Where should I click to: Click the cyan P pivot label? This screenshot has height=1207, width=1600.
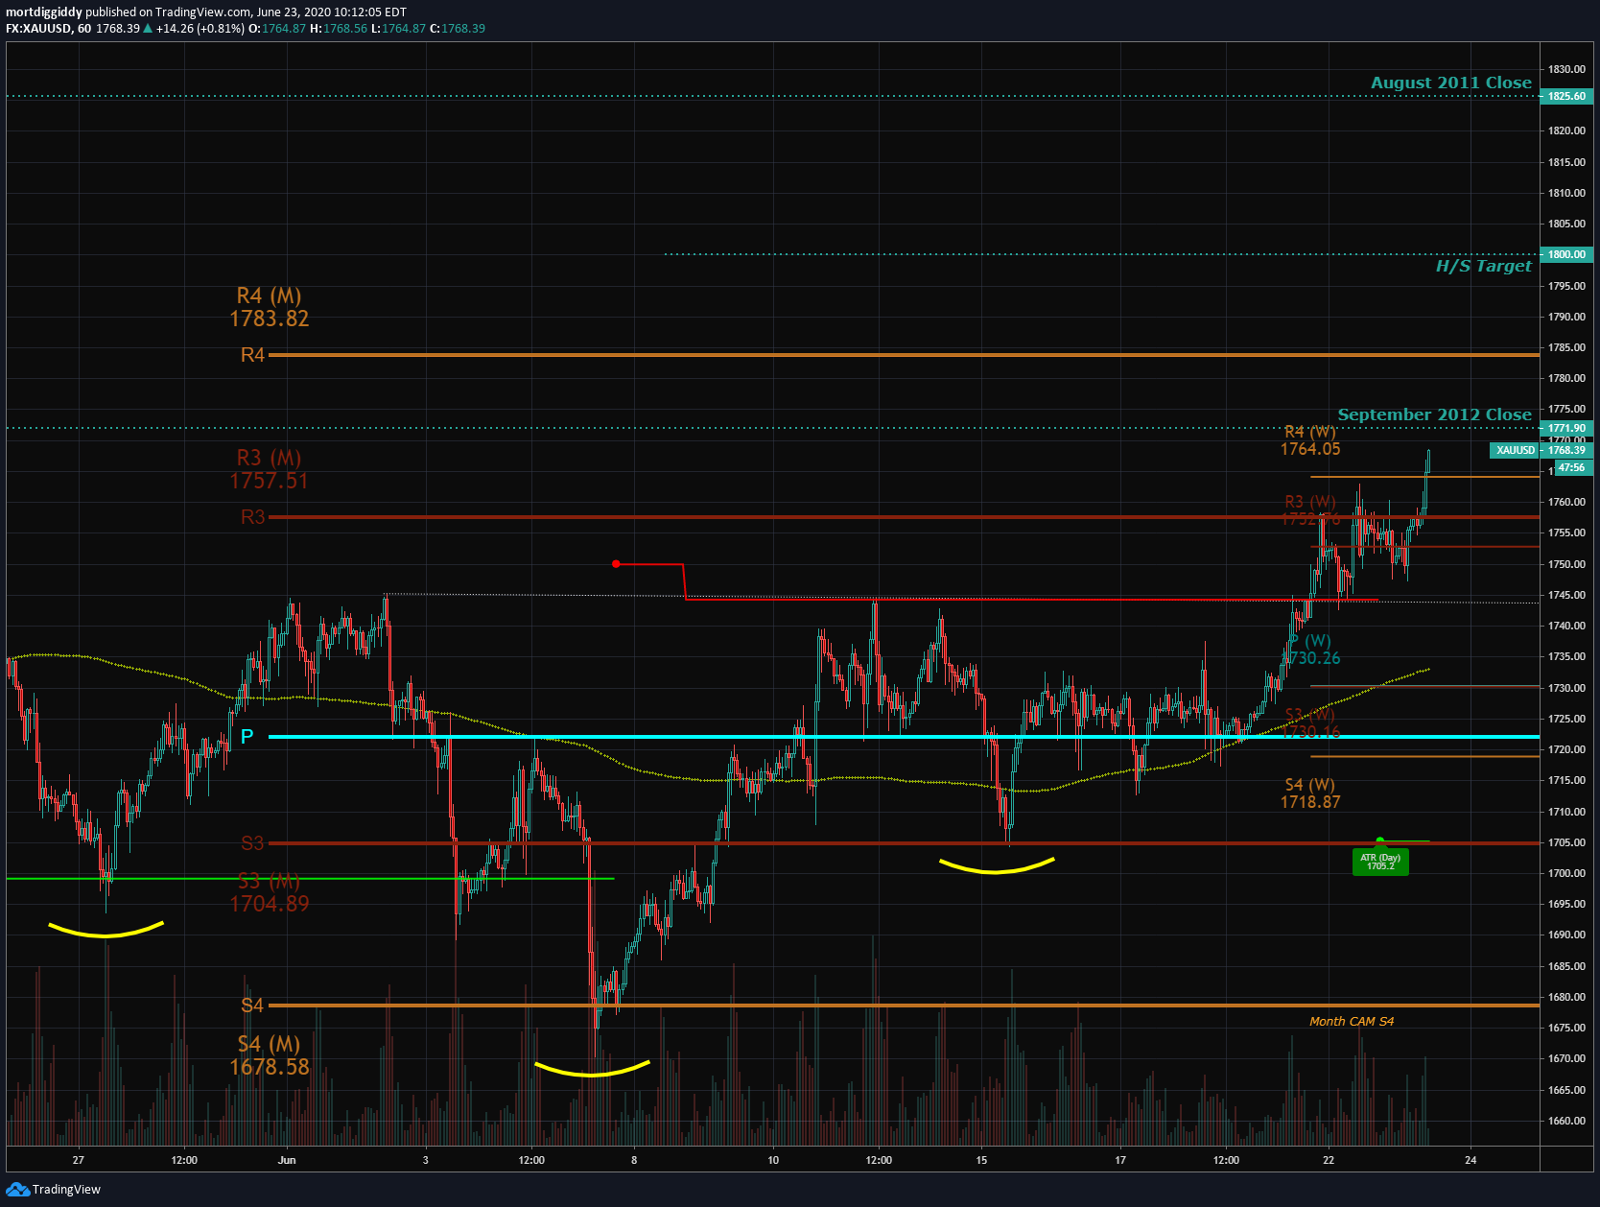[247, 737]
